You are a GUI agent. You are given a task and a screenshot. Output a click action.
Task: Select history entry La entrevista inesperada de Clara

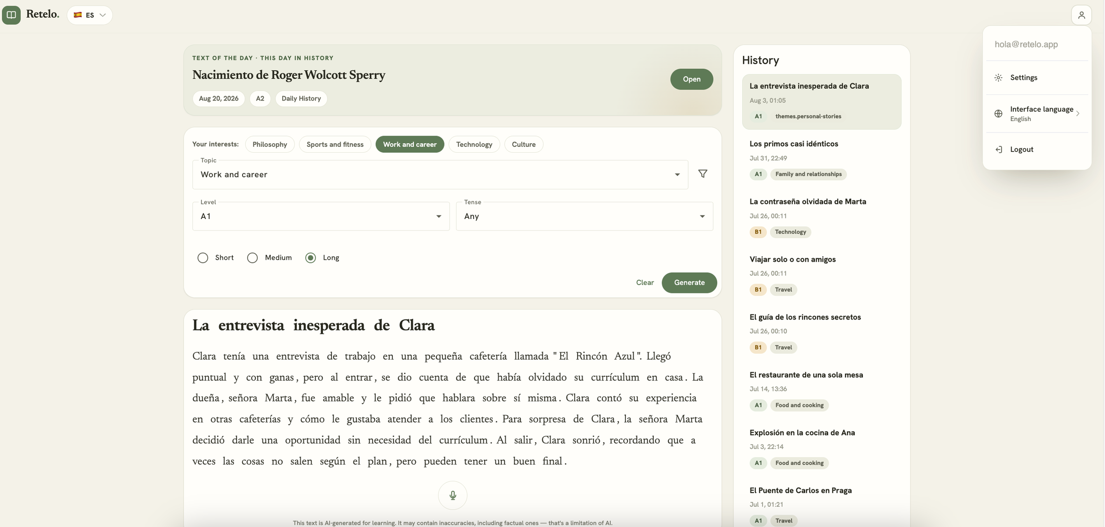point(822,102)
